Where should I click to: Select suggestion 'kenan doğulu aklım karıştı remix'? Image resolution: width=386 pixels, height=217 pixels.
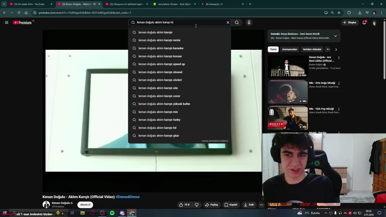(179, 40)
